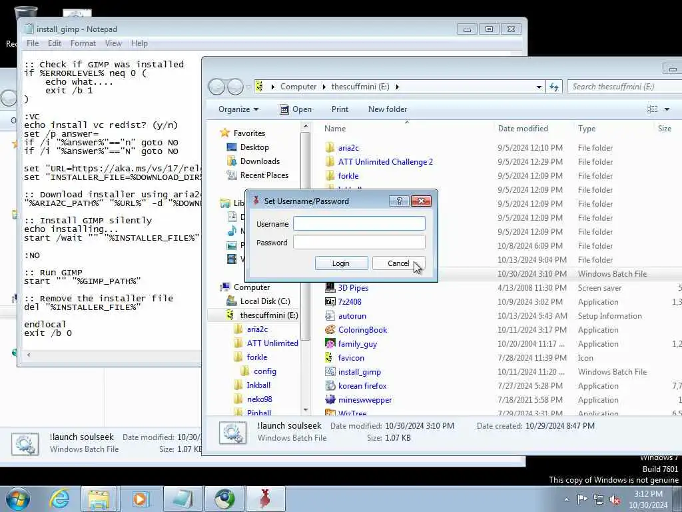This screenshot has height=512, width=682.
Task: Select the 7z2408 application icon
Action: (x=330, y=302)
